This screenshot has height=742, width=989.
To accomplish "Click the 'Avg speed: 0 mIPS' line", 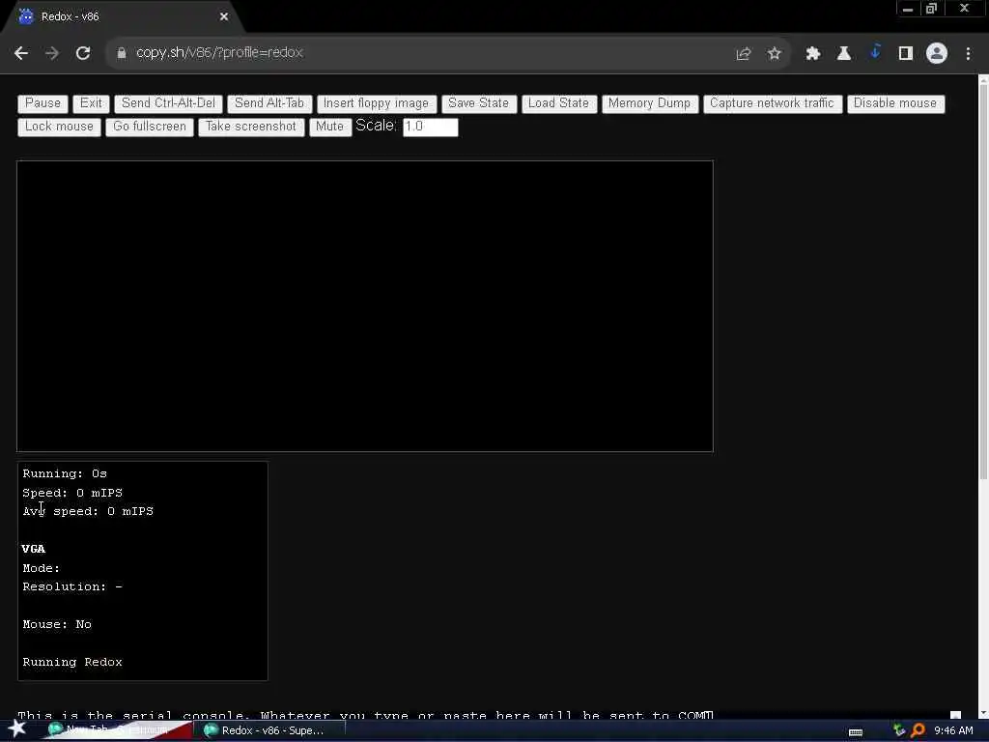I will click(x=88, y=512).
